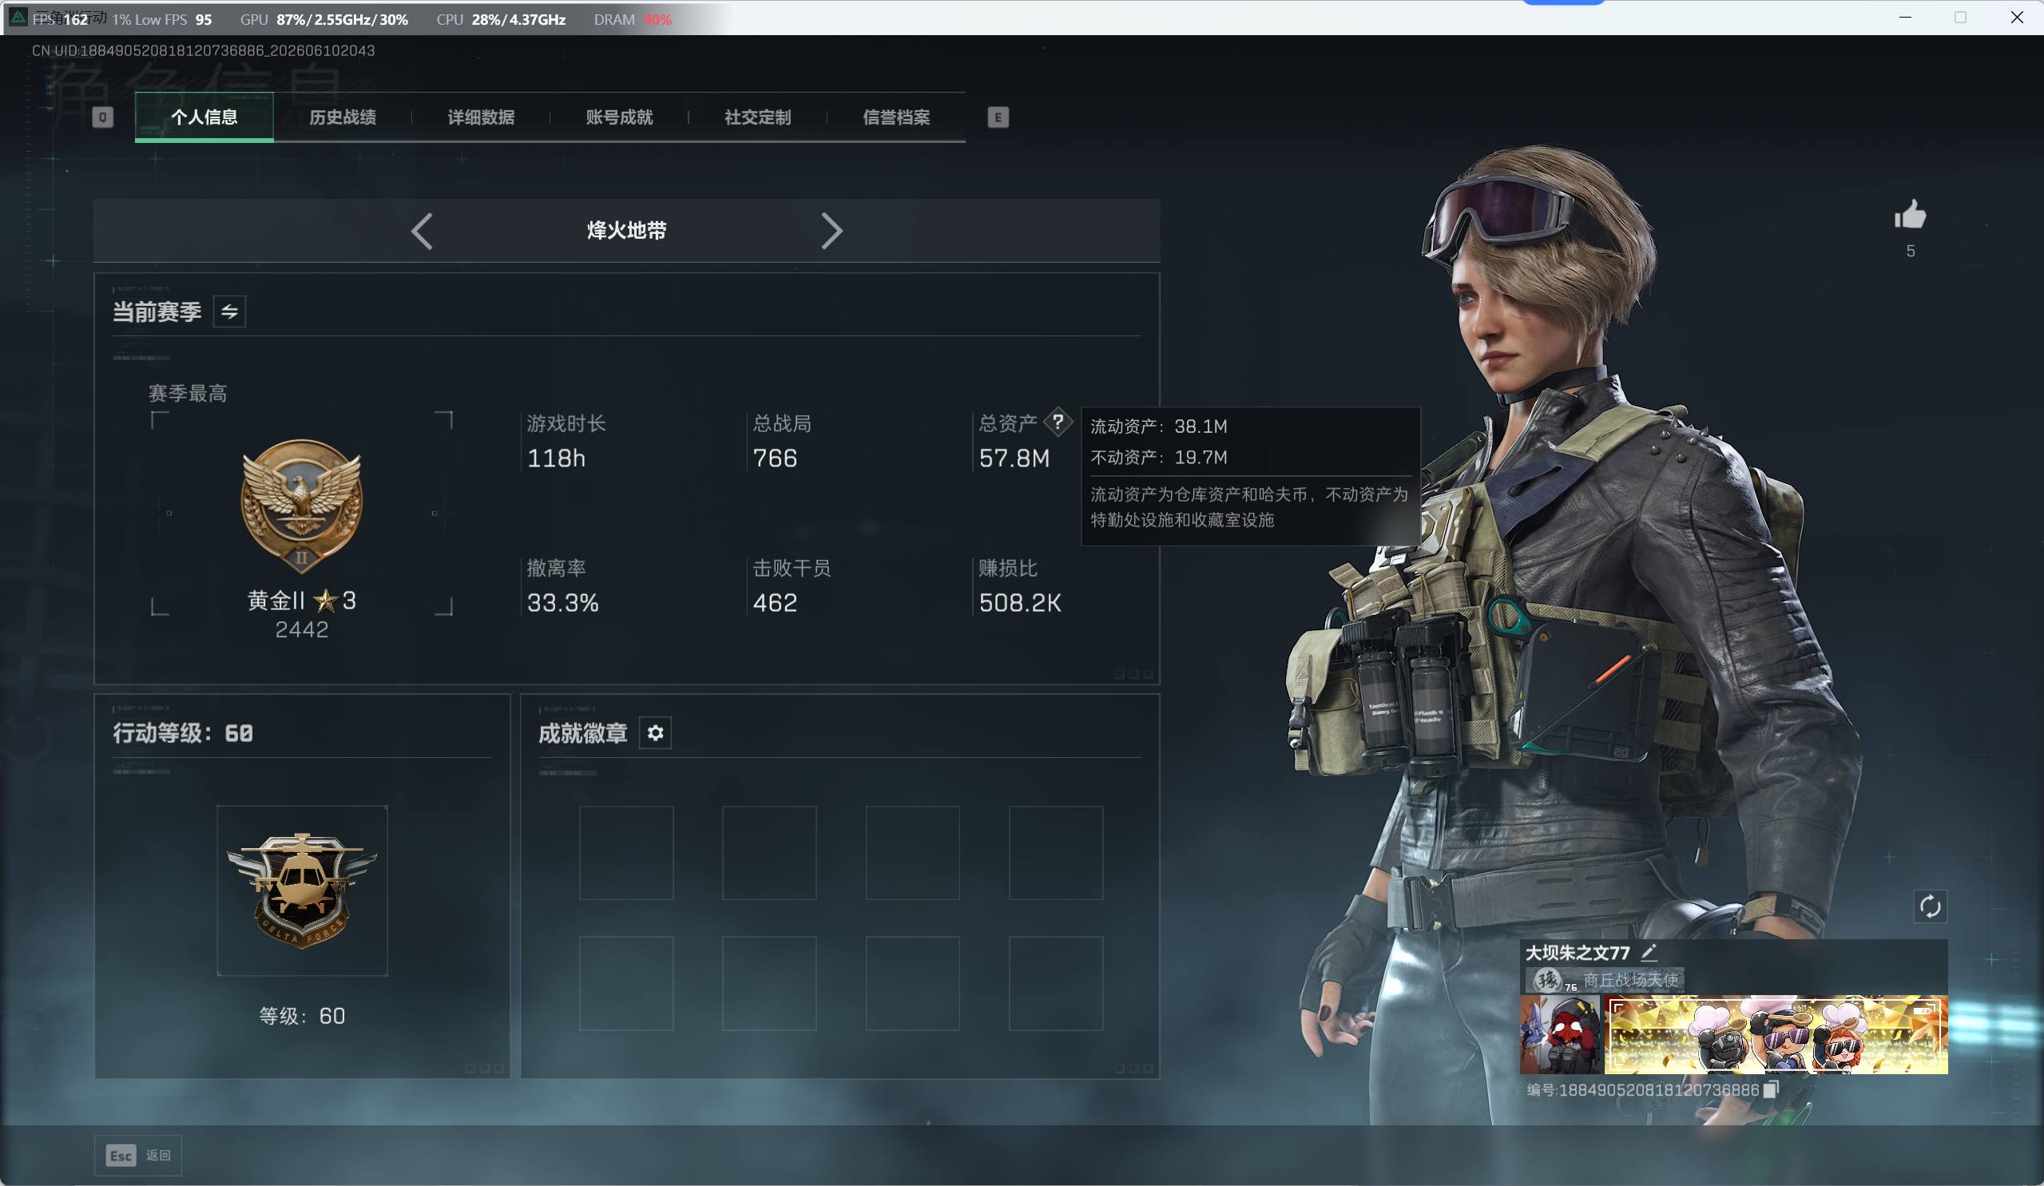
Task: Click the golden chef-characters banner card
Action: click(1776, 1035)
